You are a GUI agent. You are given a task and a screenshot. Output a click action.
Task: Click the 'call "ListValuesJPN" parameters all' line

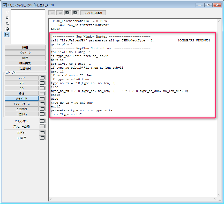click(102, 40)
